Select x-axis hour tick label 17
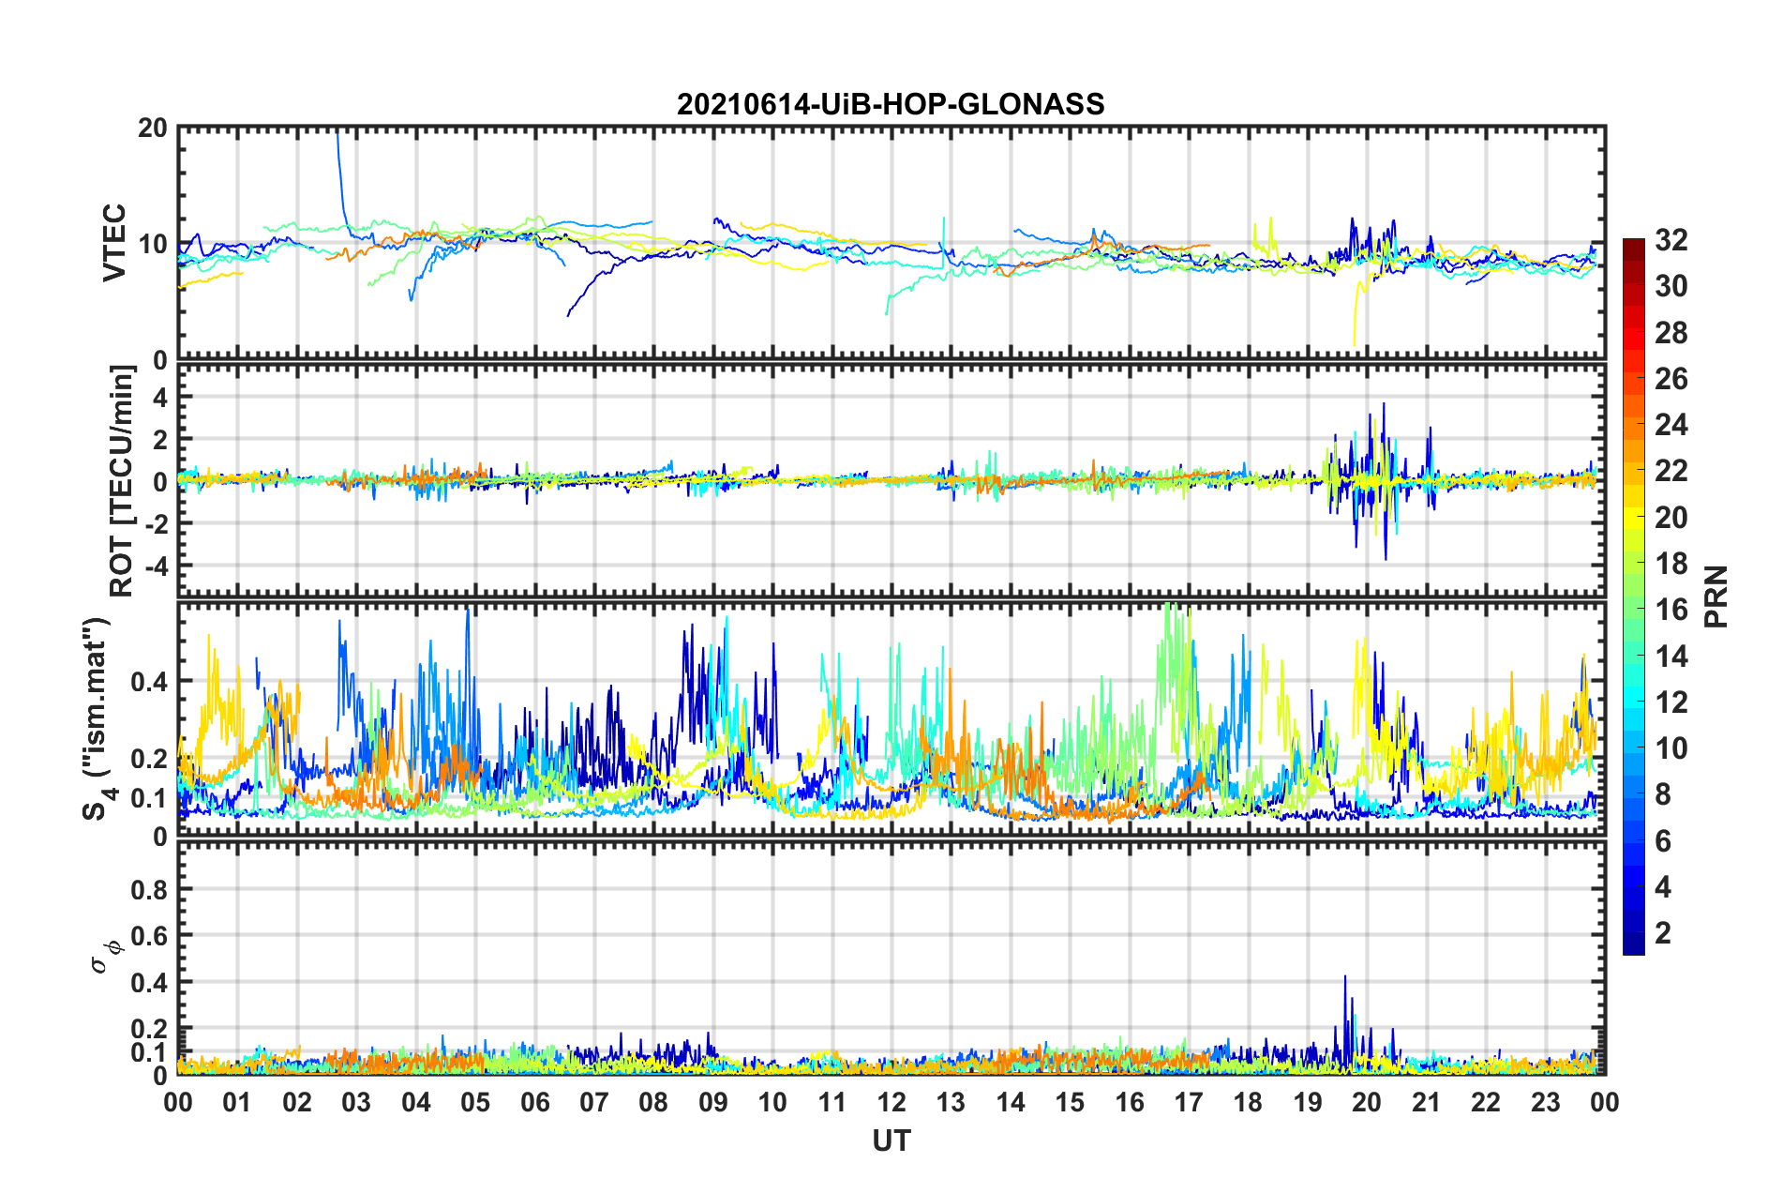Viewport: 1783px width, 1193px height. [1189, 1102]
